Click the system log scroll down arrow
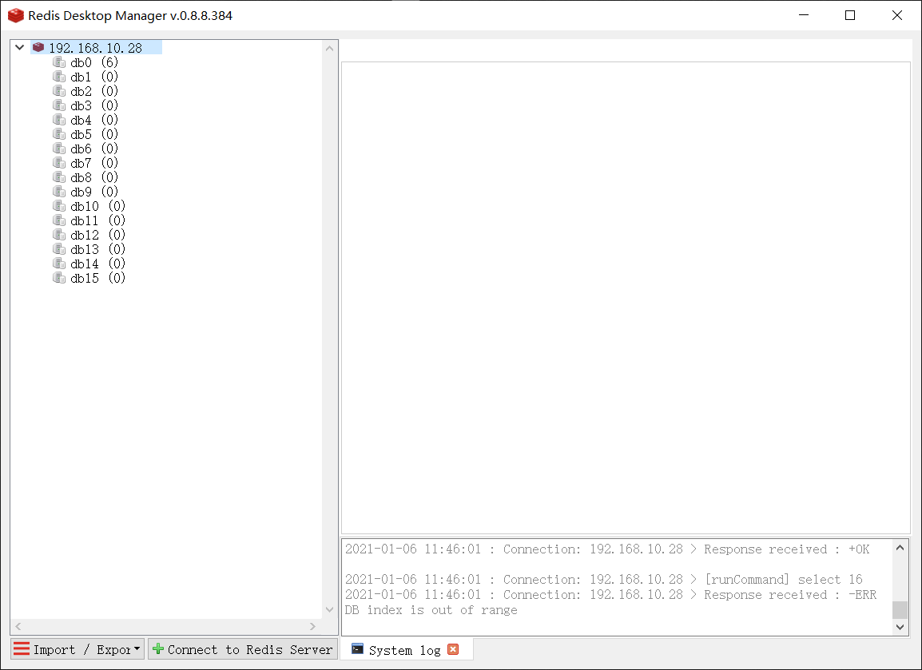Image resolution: width=922 pixels, height=670 pixels. pyautogui.click(x=900, y=627)
